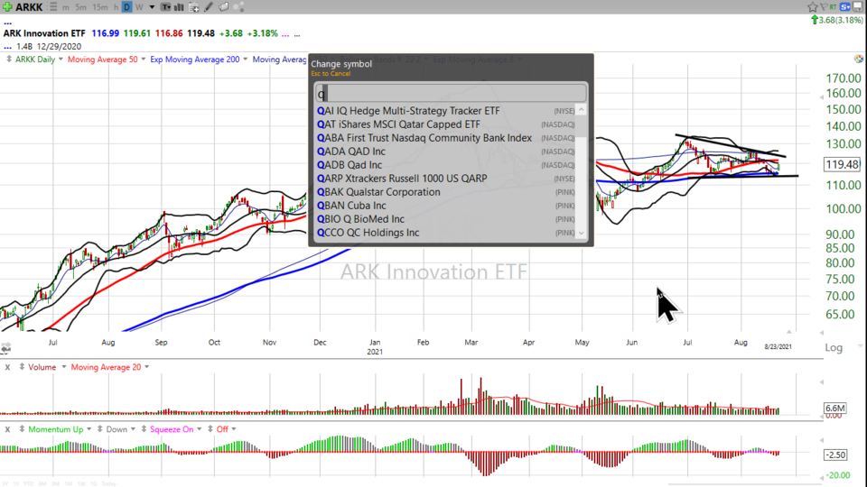Select QBIO Q BioMed Inc
Screen dimensions: 867x487
point(445,219)
